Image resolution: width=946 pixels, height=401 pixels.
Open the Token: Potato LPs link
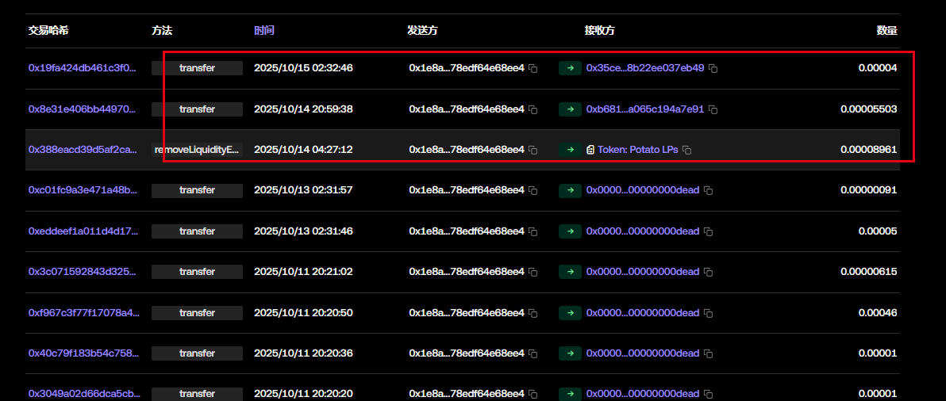coord(638,149)
